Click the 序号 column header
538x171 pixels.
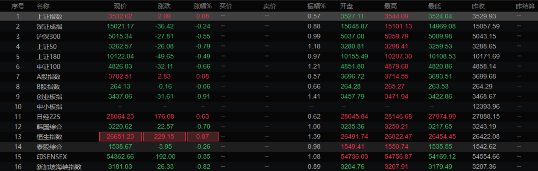(x=18, y=6)
